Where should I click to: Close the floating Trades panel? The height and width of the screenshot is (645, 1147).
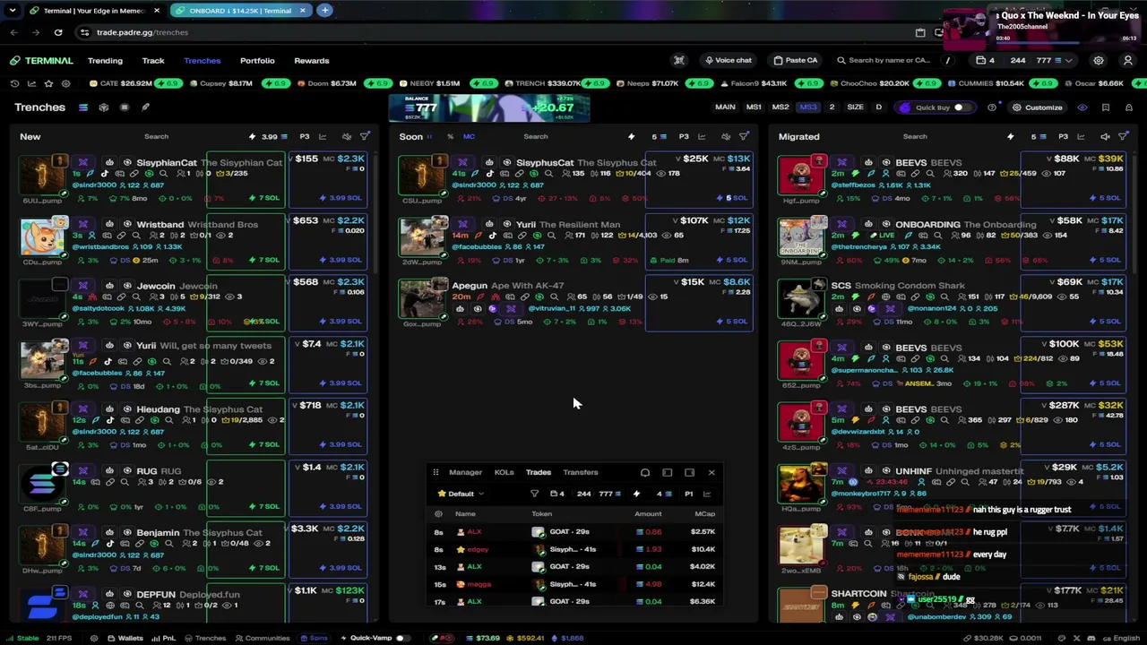(x=711, y=473)
